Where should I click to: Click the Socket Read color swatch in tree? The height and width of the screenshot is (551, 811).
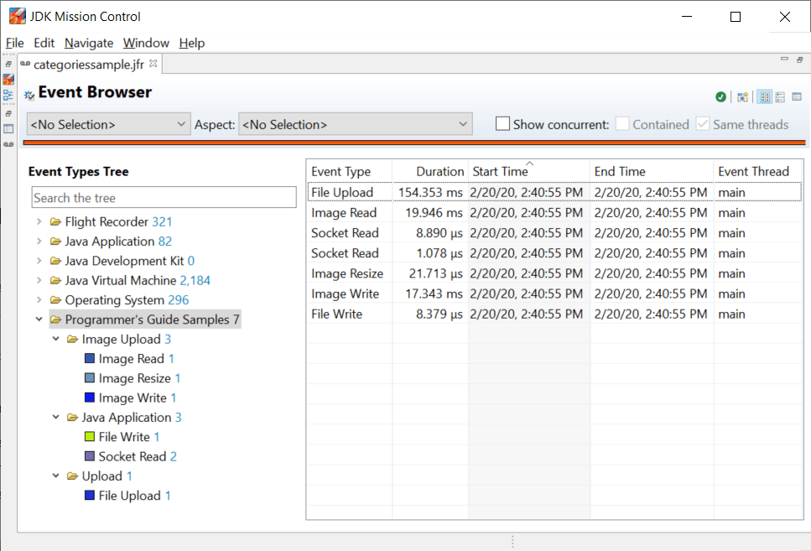(91, 456)
